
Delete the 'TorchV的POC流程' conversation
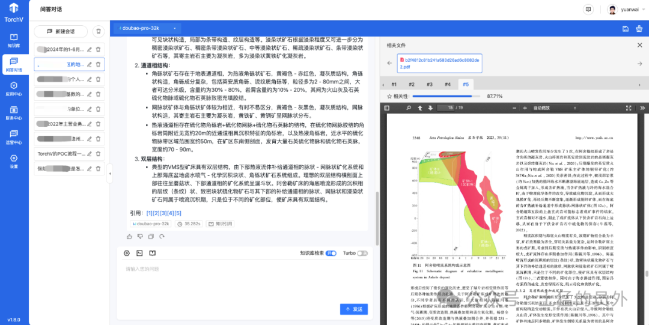coord(98,154)
